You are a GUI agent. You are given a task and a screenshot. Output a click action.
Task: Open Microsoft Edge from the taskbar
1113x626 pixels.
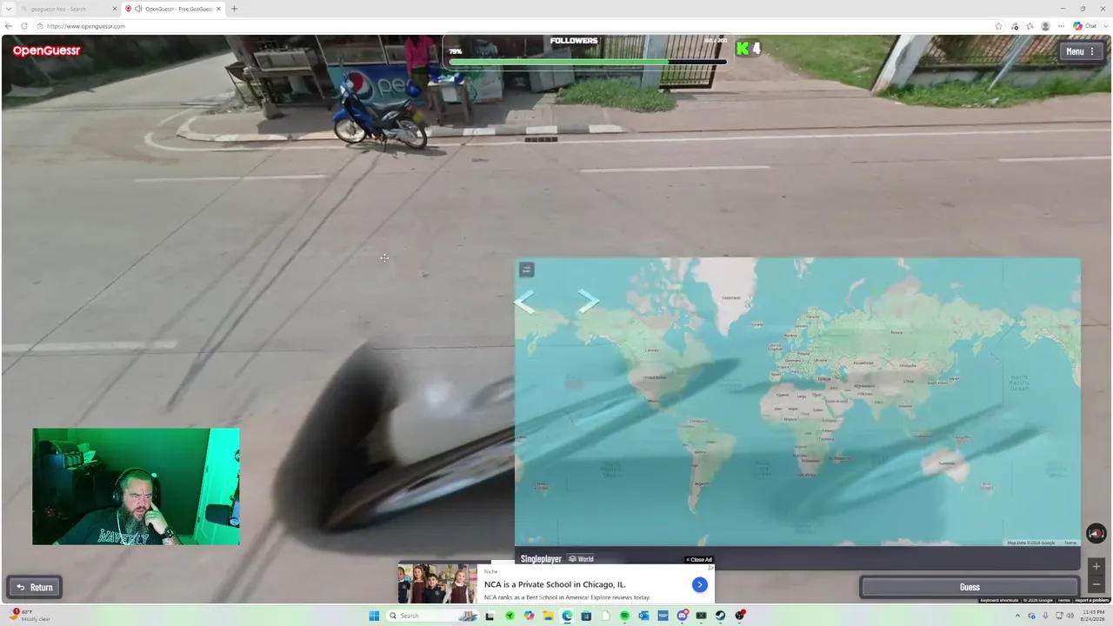567,616
